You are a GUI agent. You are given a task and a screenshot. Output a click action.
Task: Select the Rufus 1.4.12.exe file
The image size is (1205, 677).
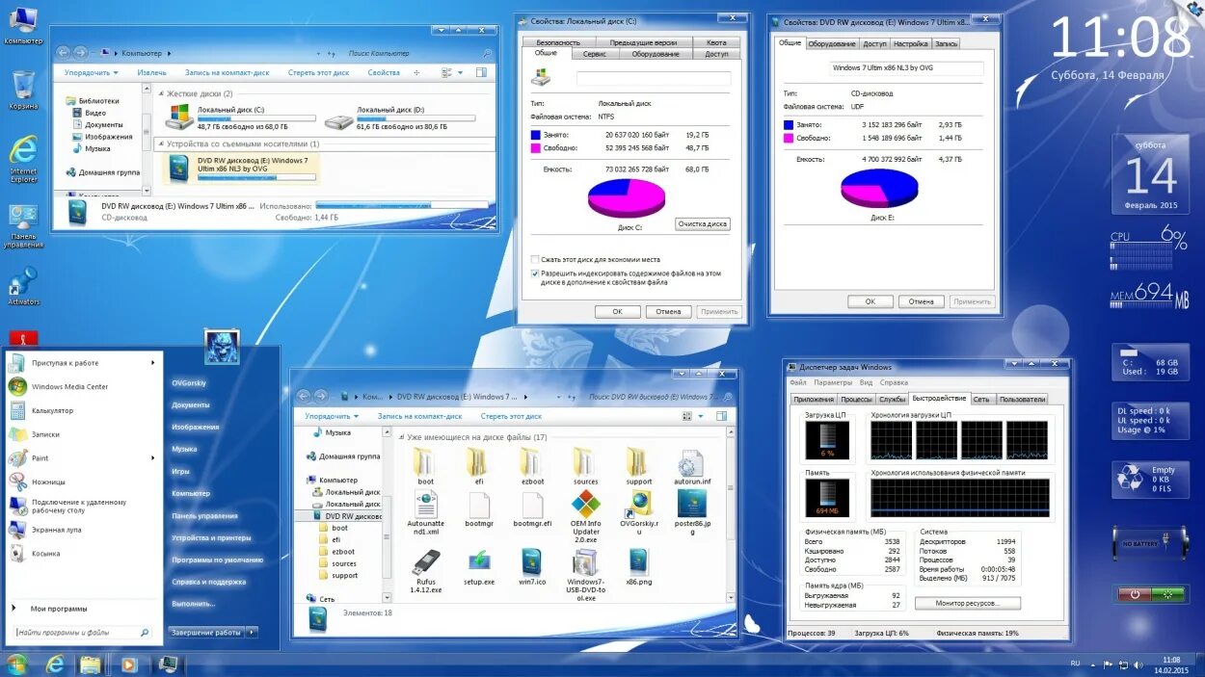click(425, 570)
